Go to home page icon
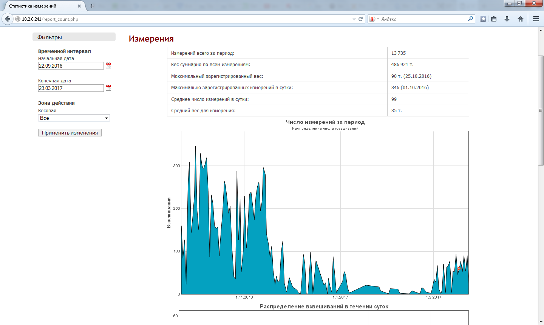The width and height of the screenshot is (544, 325). point(521,19)
